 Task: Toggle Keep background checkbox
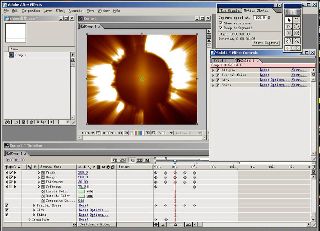pyautogui.click(x=220, y=28)
